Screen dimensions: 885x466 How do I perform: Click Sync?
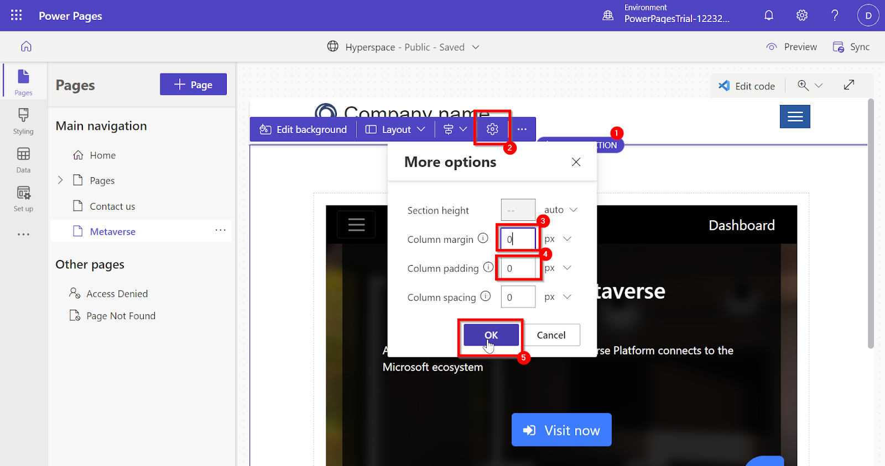click(851, 47)
